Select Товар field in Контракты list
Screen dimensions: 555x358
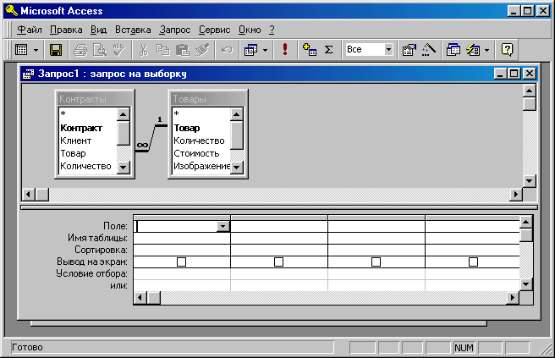(73, 153)
